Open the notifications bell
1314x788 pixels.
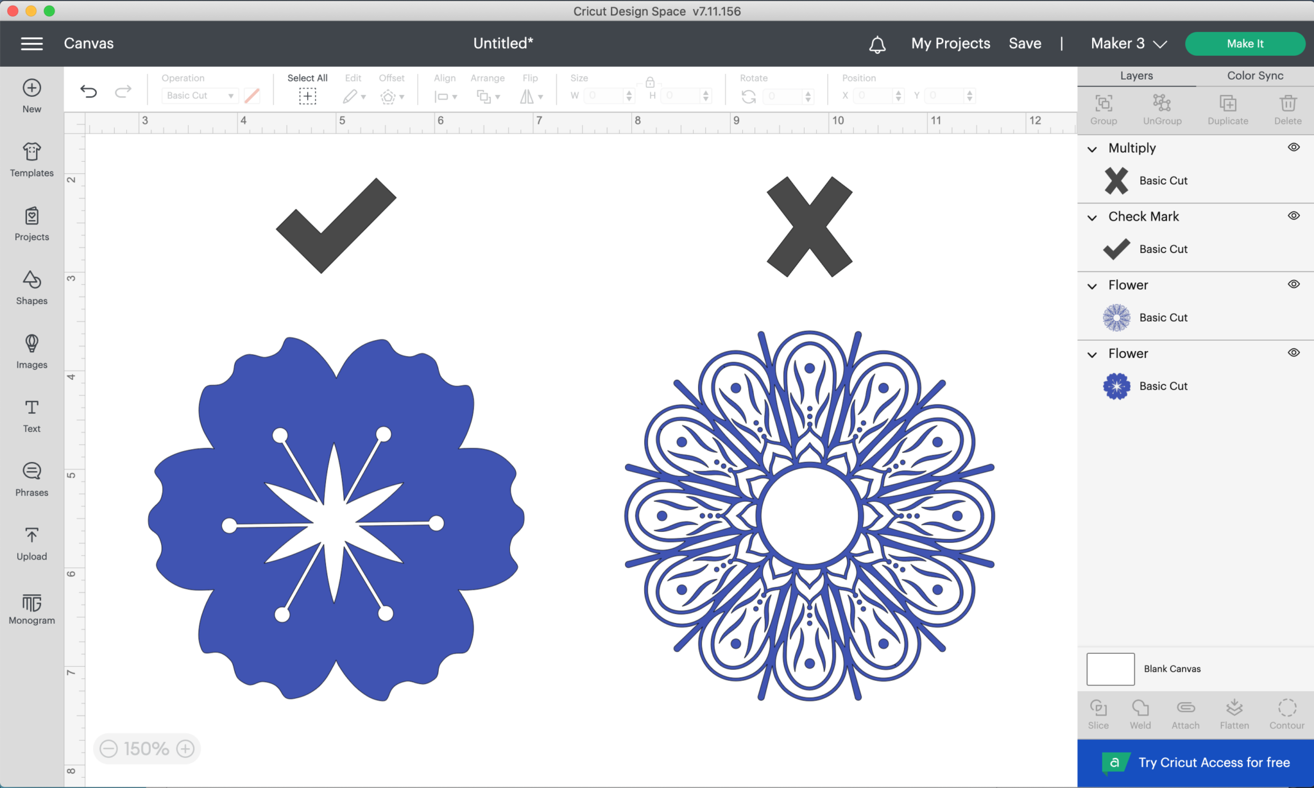[877, 44]
